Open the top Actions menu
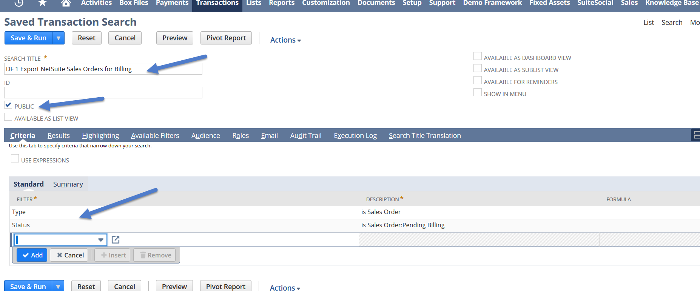This screenshot has width=700, height=291. click(x=285, y=40)
